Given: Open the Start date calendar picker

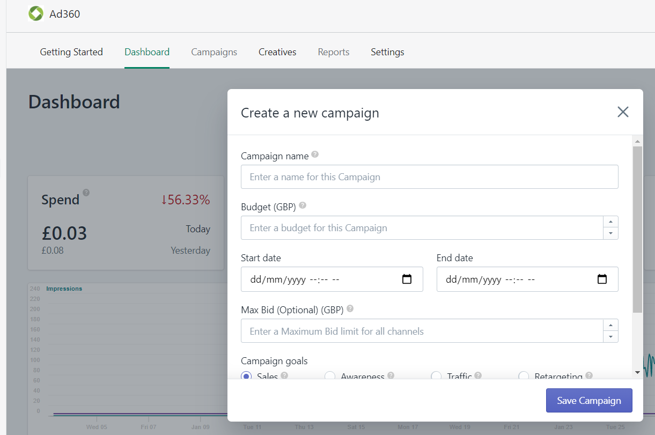Looking at the screenshot, I should [x=407, y=279].
